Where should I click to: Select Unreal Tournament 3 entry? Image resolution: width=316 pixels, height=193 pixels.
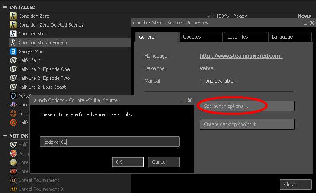coord(41,189)
